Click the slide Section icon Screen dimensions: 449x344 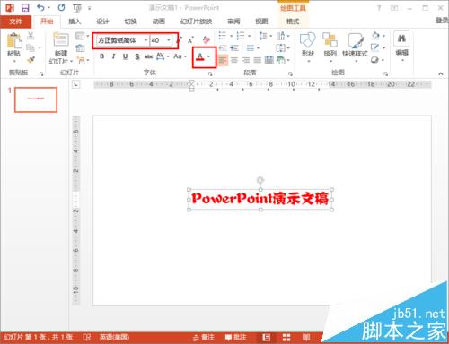[x=81, y=61]
